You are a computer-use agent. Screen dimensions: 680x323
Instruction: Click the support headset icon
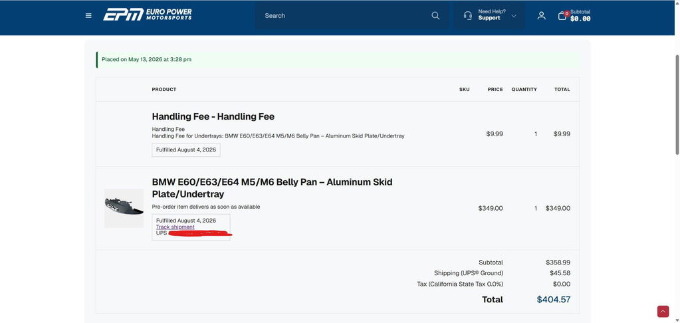[467, 15]
